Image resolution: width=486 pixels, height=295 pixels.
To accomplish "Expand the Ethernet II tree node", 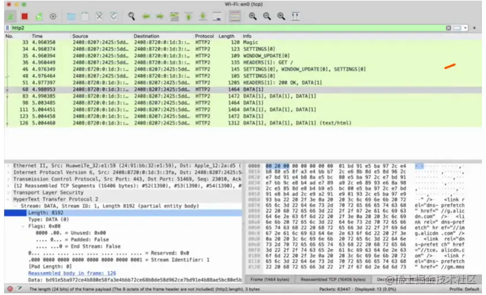I will [9, 166].
